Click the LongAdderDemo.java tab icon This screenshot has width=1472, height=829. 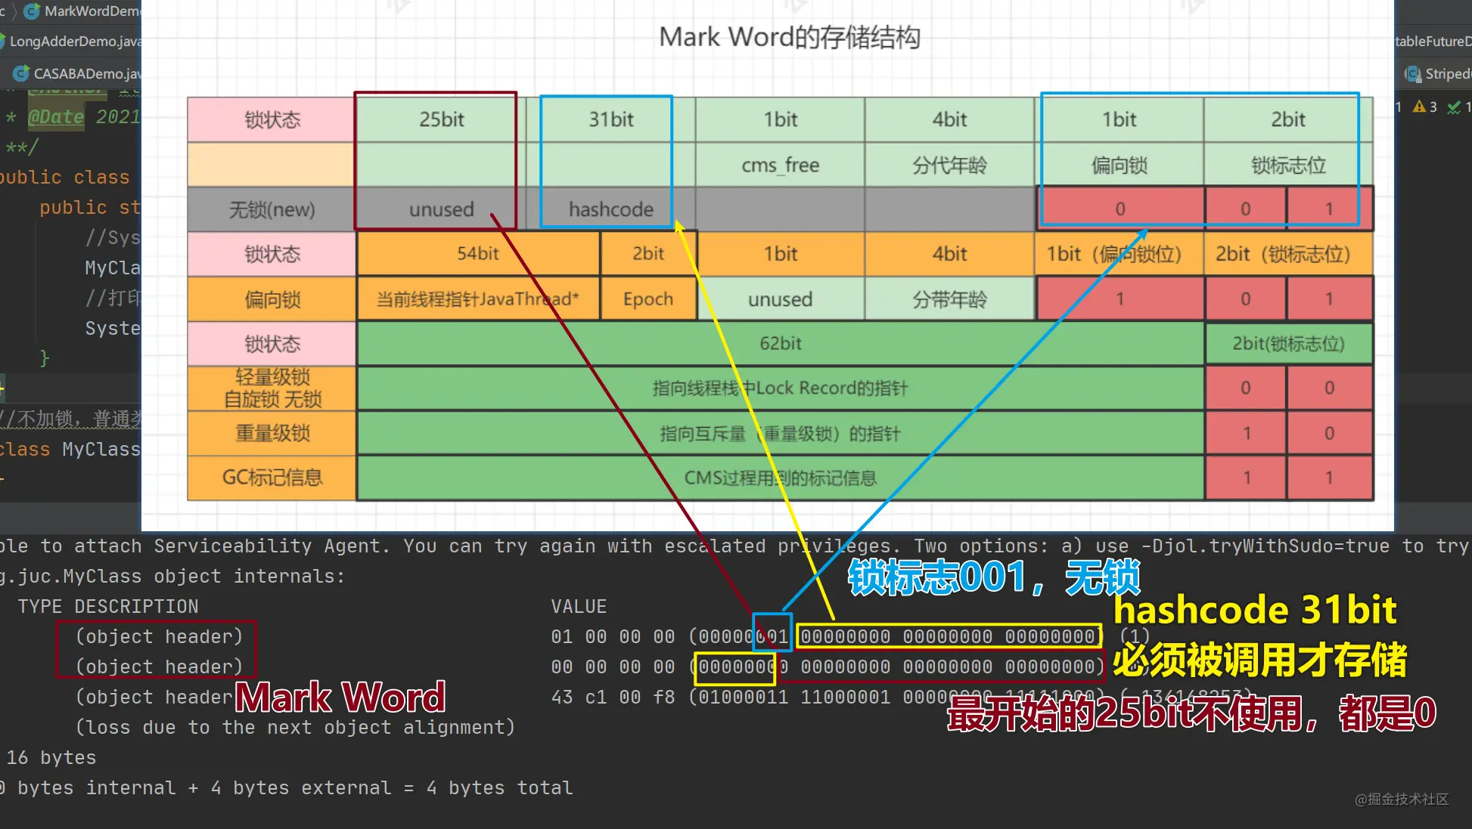click(2, 41)
